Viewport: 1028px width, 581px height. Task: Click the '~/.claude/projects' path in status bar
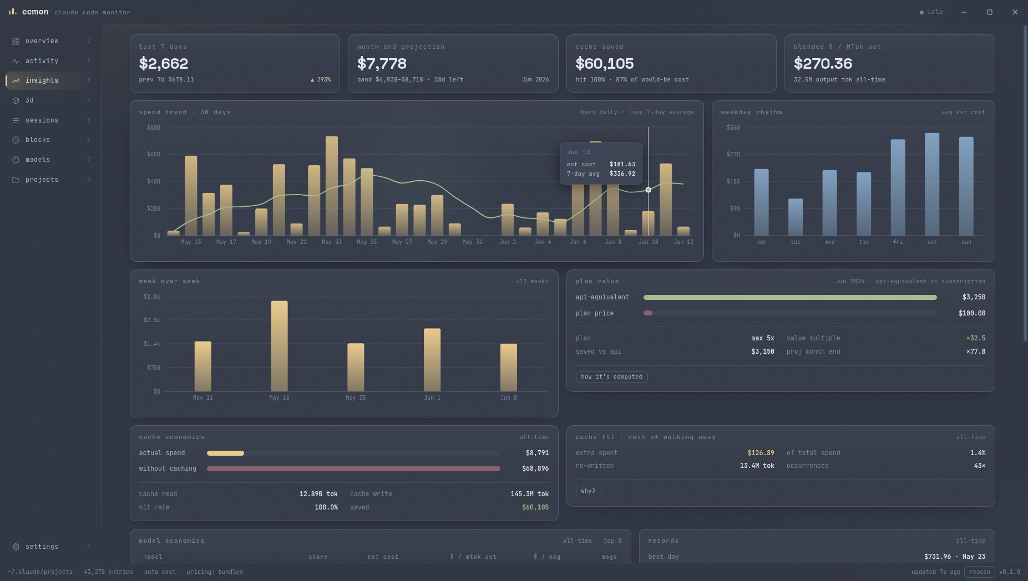(40, 572)
